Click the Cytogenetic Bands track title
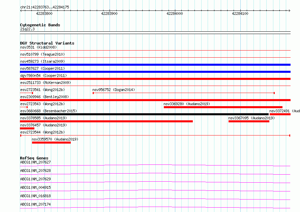Screen dimensions: 300x212 40,25
